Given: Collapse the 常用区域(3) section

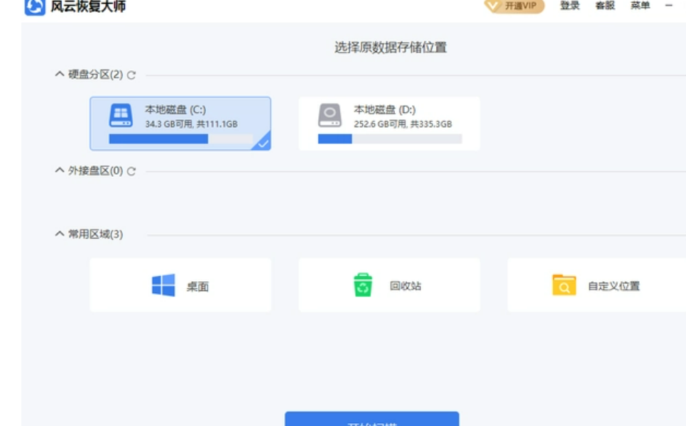Looking at the screenshot, I should click(x=60, y=234).
